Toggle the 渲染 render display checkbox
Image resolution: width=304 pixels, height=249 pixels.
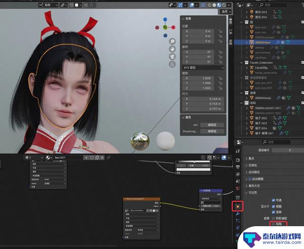coord(274,212)
